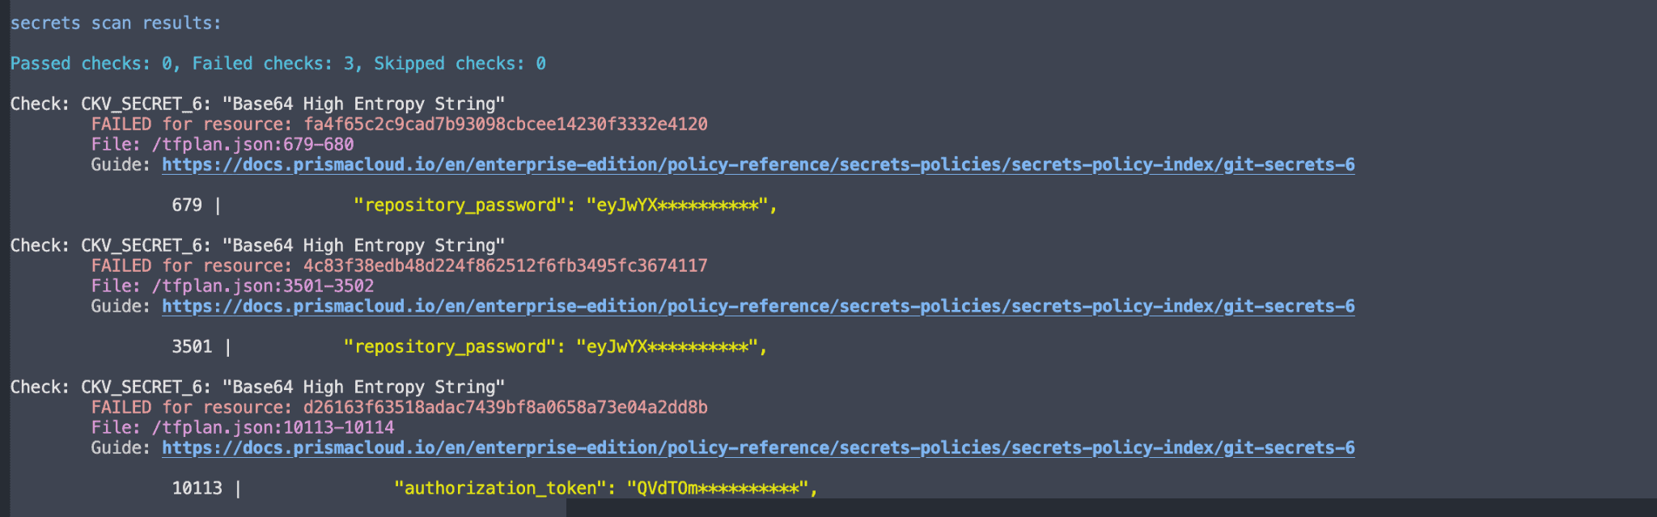Click the line number 679
The image size is (1657, 517).
click(187, 206)
